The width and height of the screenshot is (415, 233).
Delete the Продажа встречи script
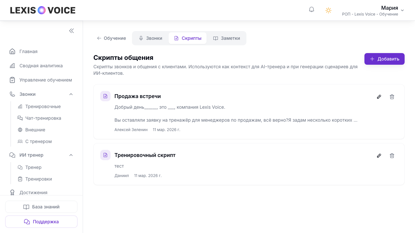(392, 97)
